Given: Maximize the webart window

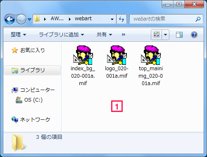Looking at the screenshot, I should pyautogui.click(x=179, y=5).
